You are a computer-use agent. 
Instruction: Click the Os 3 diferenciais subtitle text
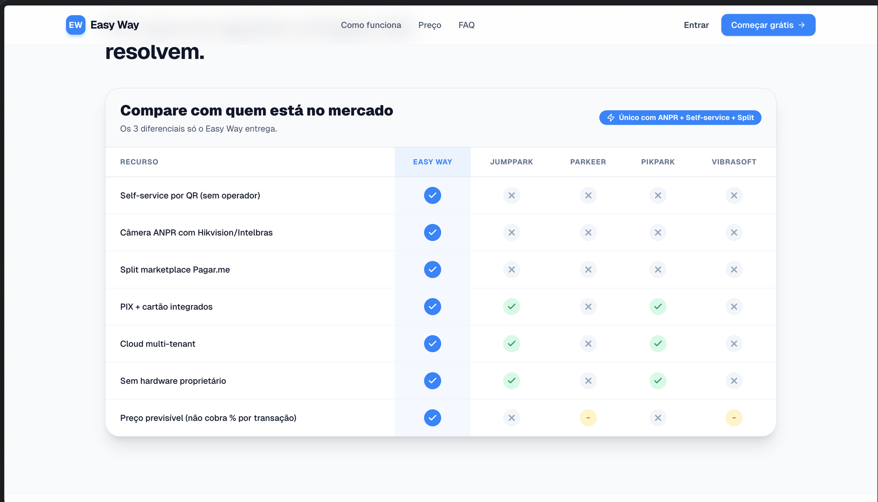pos(198,129)
